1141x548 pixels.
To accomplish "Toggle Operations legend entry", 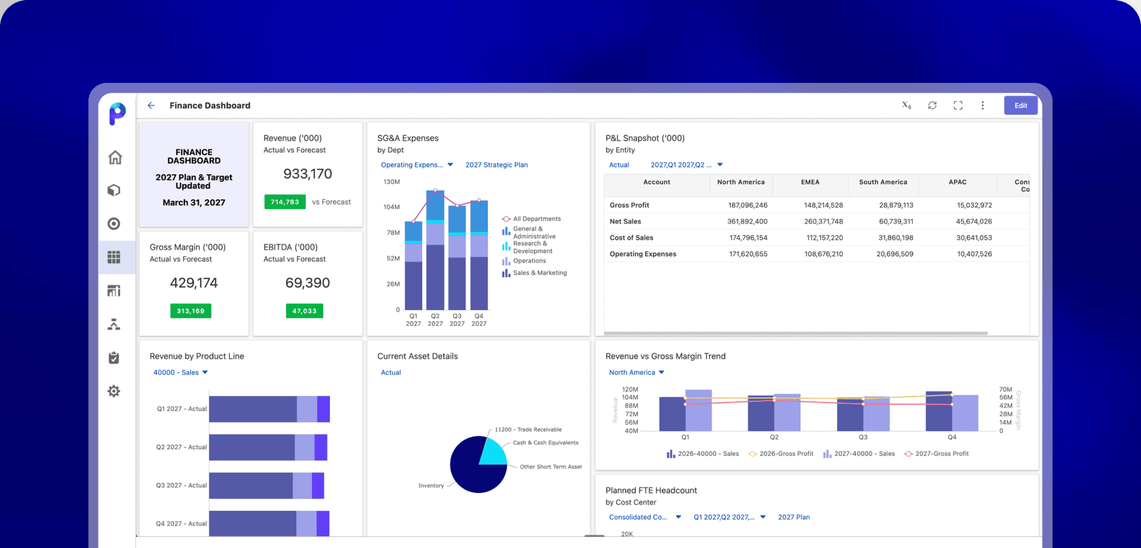I will (x=524, y=261).
